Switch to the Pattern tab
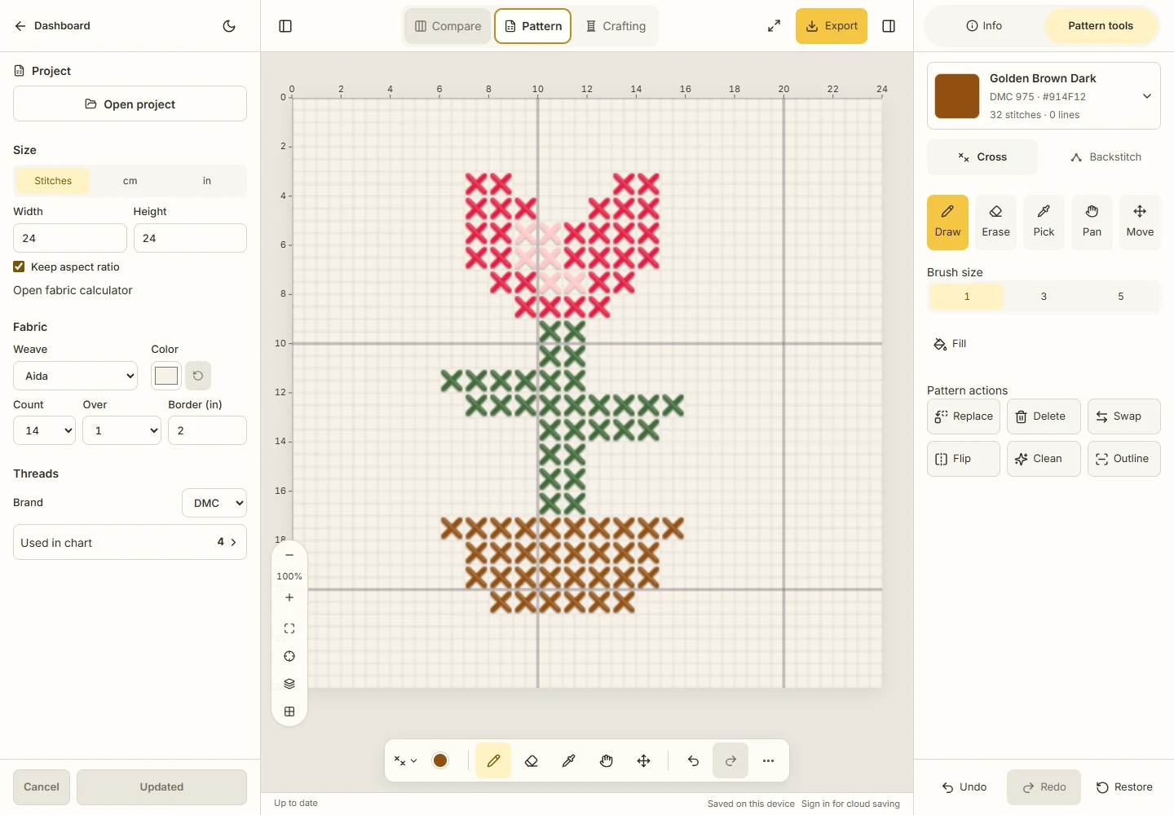Viewport: 1174px width, 815px height. (x=533, y=26)
